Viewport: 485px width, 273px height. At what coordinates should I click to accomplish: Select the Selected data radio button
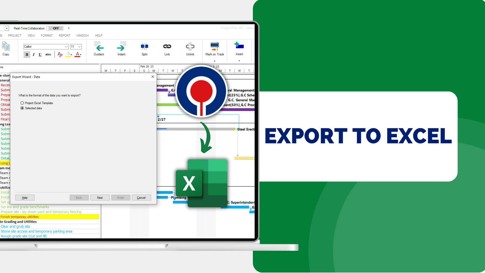[22, 108]
